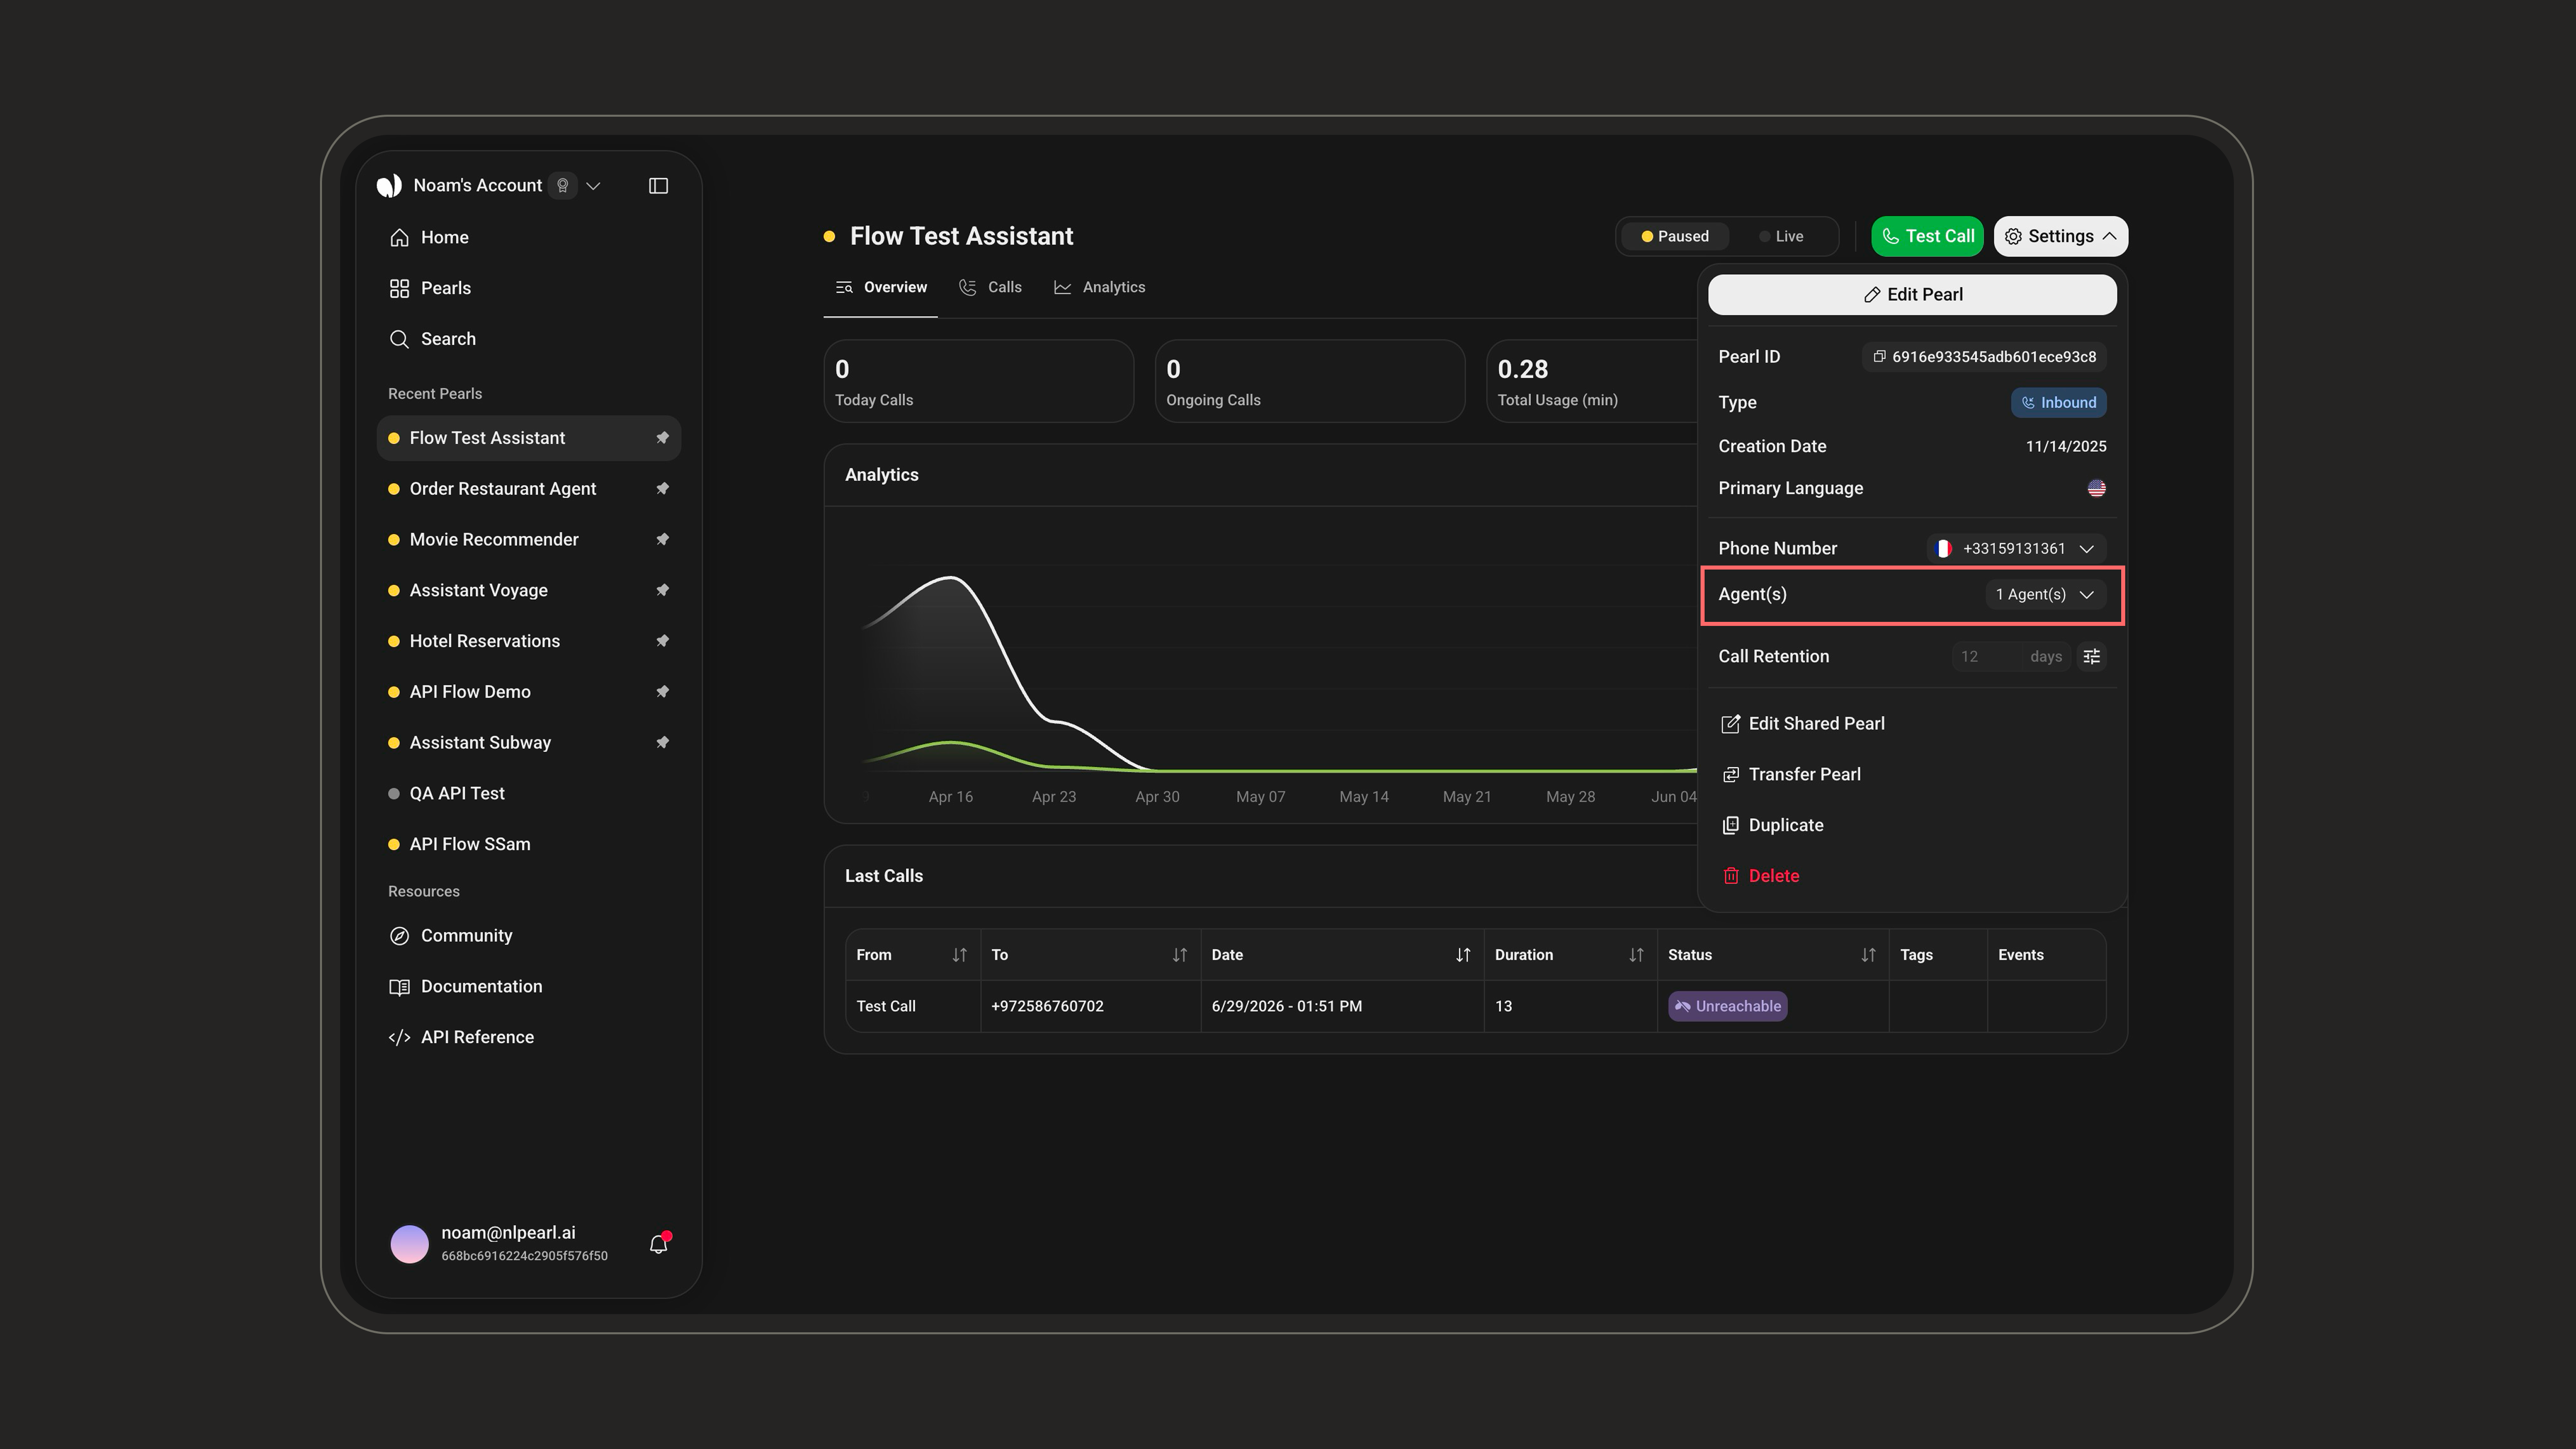Viewport: 2576px width, 1449px height.
Task: Unpin Order Restaurant Agent pin icon
Action: pos(662,489)
